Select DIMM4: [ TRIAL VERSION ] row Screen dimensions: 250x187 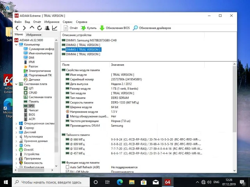pyautogui.click(x=81, y=54)
